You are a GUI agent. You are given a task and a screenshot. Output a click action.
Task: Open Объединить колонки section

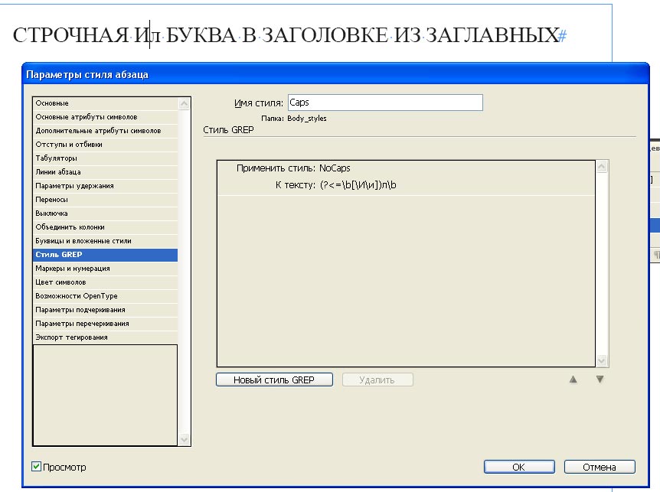pyautogui.click(x=105, y=227)
